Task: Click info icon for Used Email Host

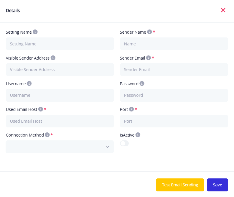Action: coord(41,109)
